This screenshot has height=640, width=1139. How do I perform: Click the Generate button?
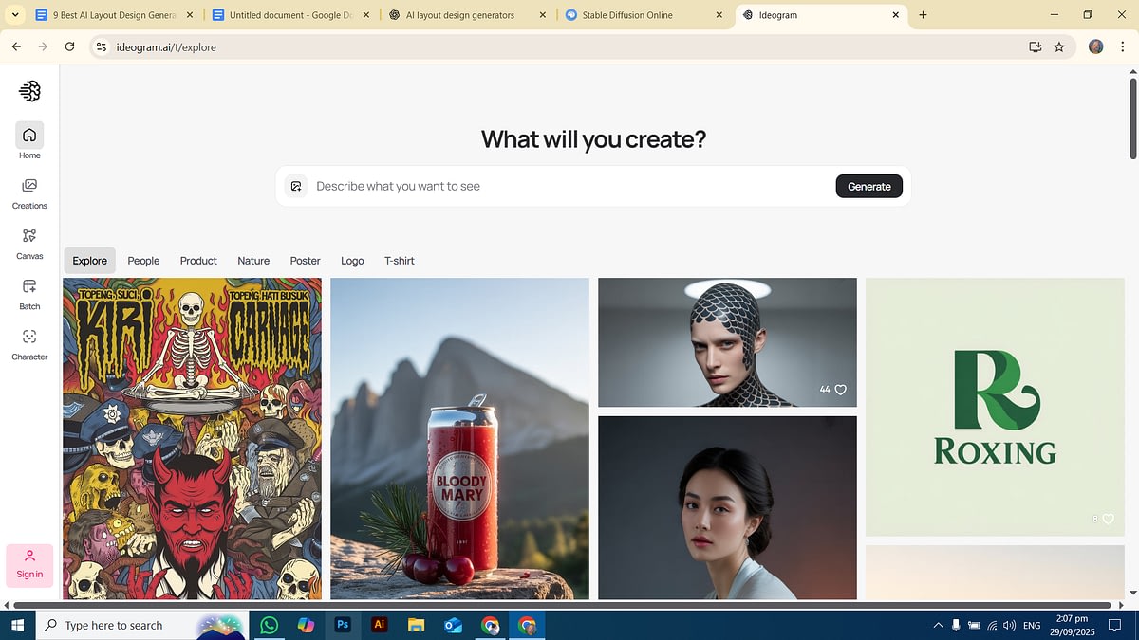click(x=868, y=186)
